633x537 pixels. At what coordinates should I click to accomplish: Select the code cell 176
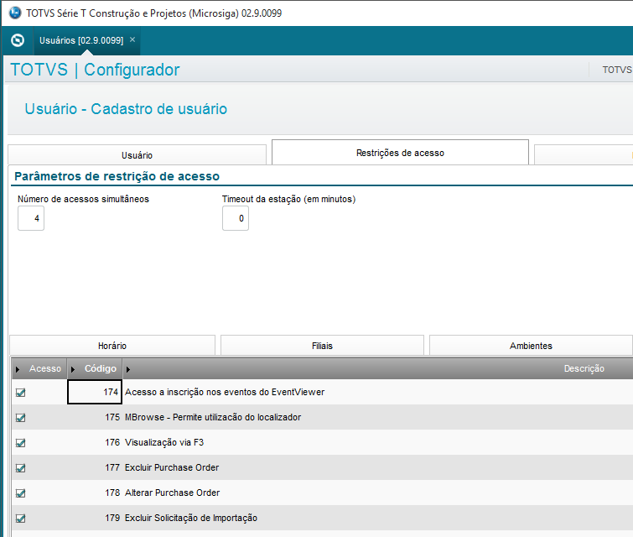click(95, 442)
